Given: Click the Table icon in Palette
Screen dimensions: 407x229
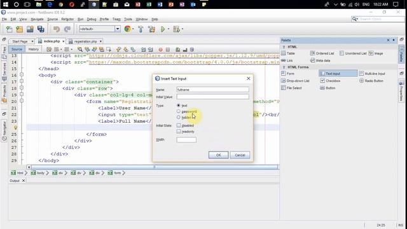Looking at the screenshot, I should coord(288,53).
